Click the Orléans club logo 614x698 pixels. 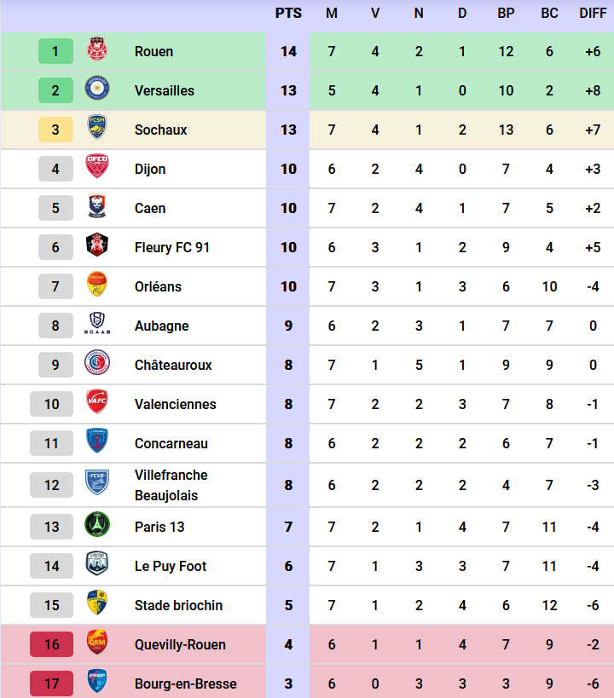pos(96,286)
